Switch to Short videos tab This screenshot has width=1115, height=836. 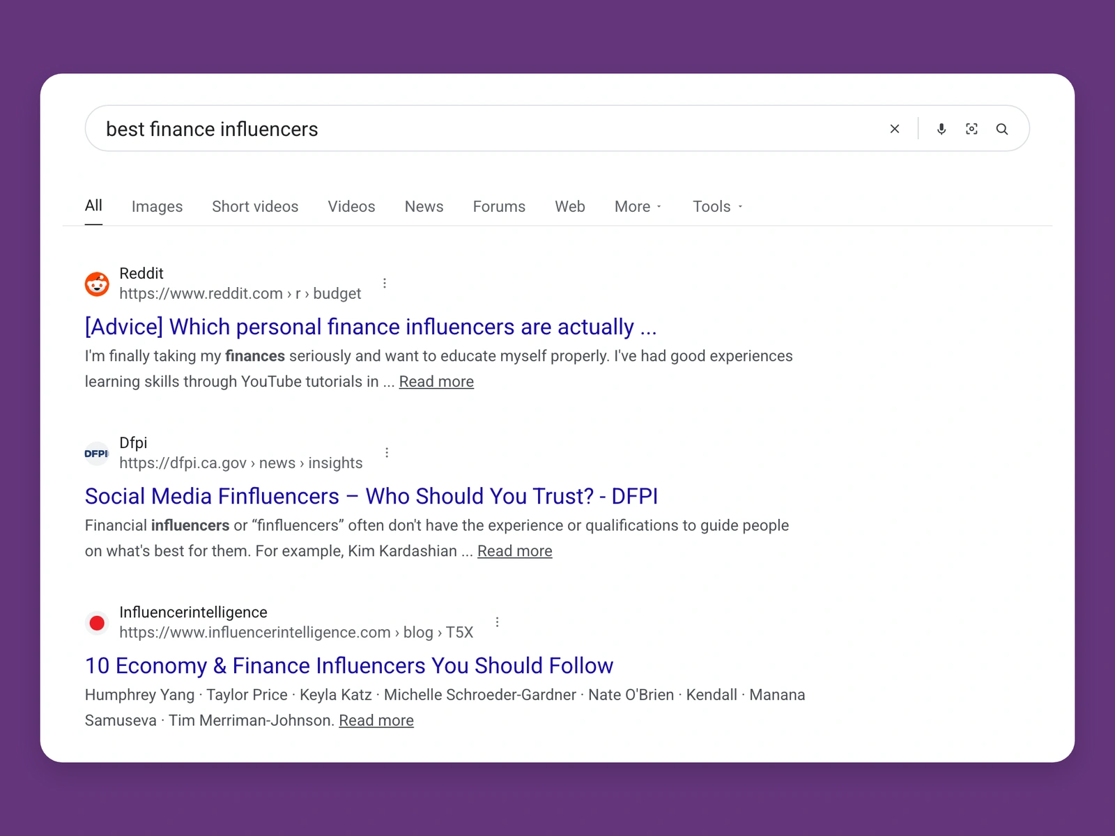click(x=255, y=206)
